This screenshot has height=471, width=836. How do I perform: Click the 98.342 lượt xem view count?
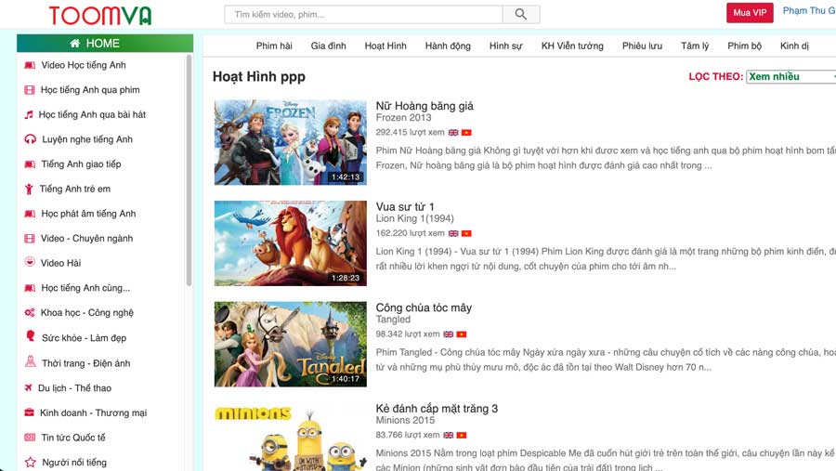tap(408, 334)
